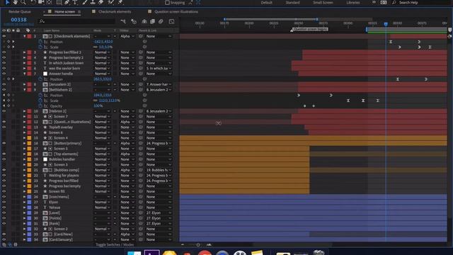The width and height of the screenshot is (453, 255).
Task: Select the Clone Stamp tool
Action: point(93,2)
